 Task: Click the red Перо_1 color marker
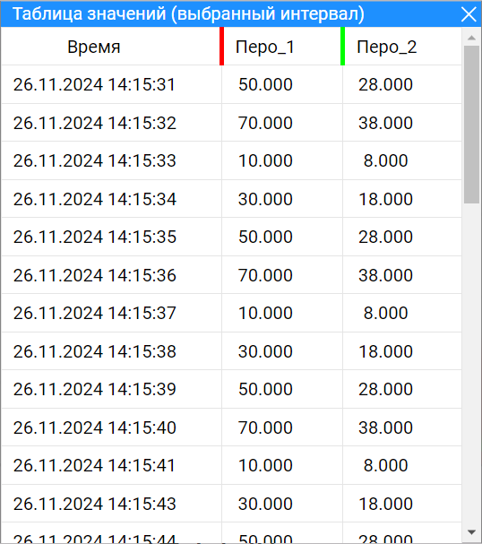[221, 46]
